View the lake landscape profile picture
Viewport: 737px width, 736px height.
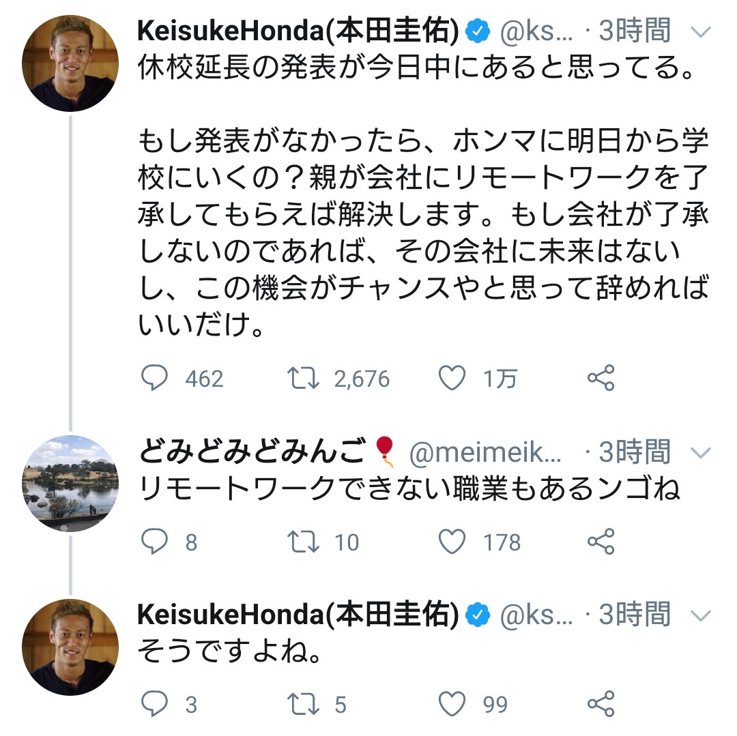[x=70, y=483]
